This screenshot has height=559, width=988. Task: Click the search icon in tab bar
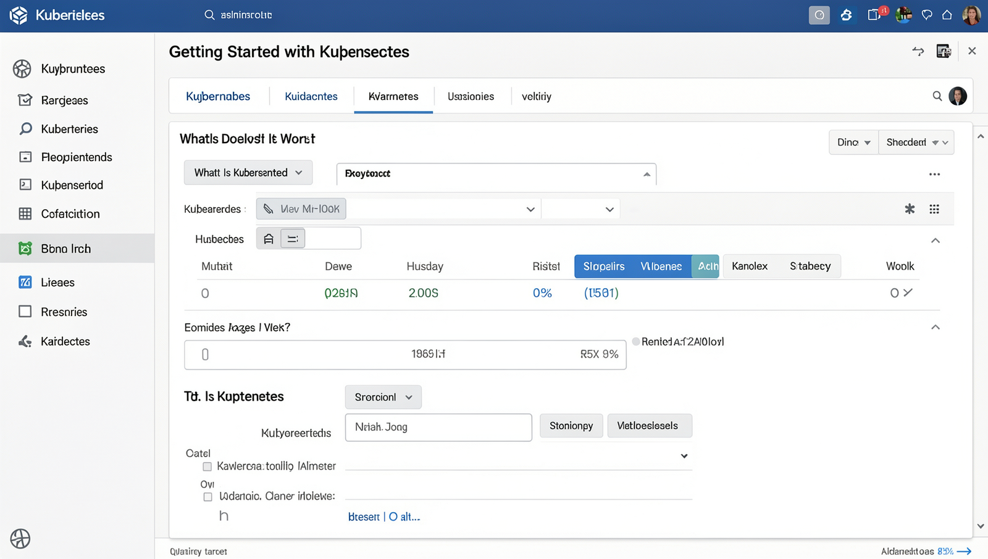click(x=937, y=96)
